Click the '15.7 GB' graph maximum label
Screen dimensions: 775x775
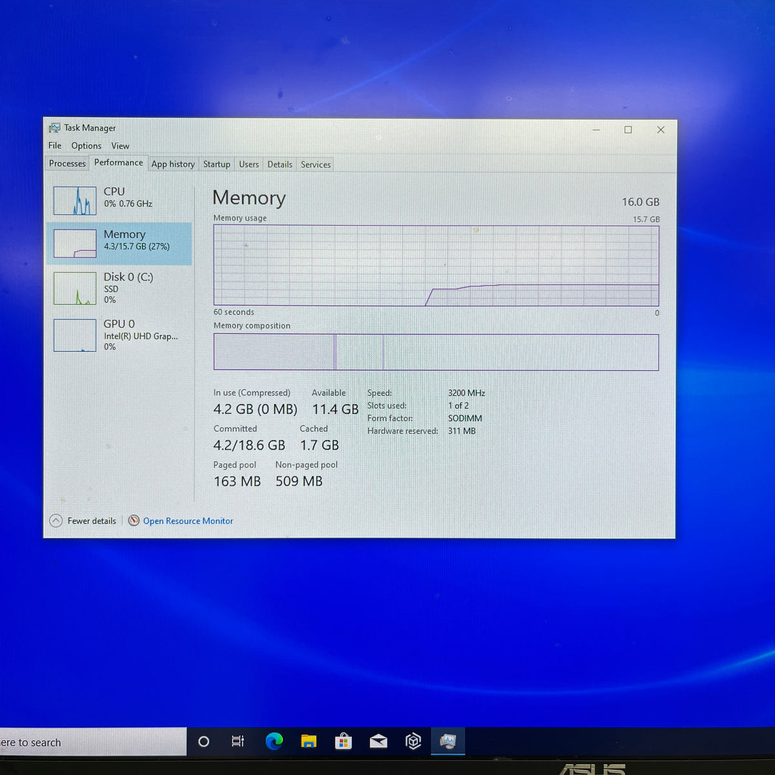click(646, 220)
